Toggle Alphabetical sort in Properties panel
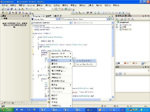The image size is (150, 112). [x=120, y=74]
